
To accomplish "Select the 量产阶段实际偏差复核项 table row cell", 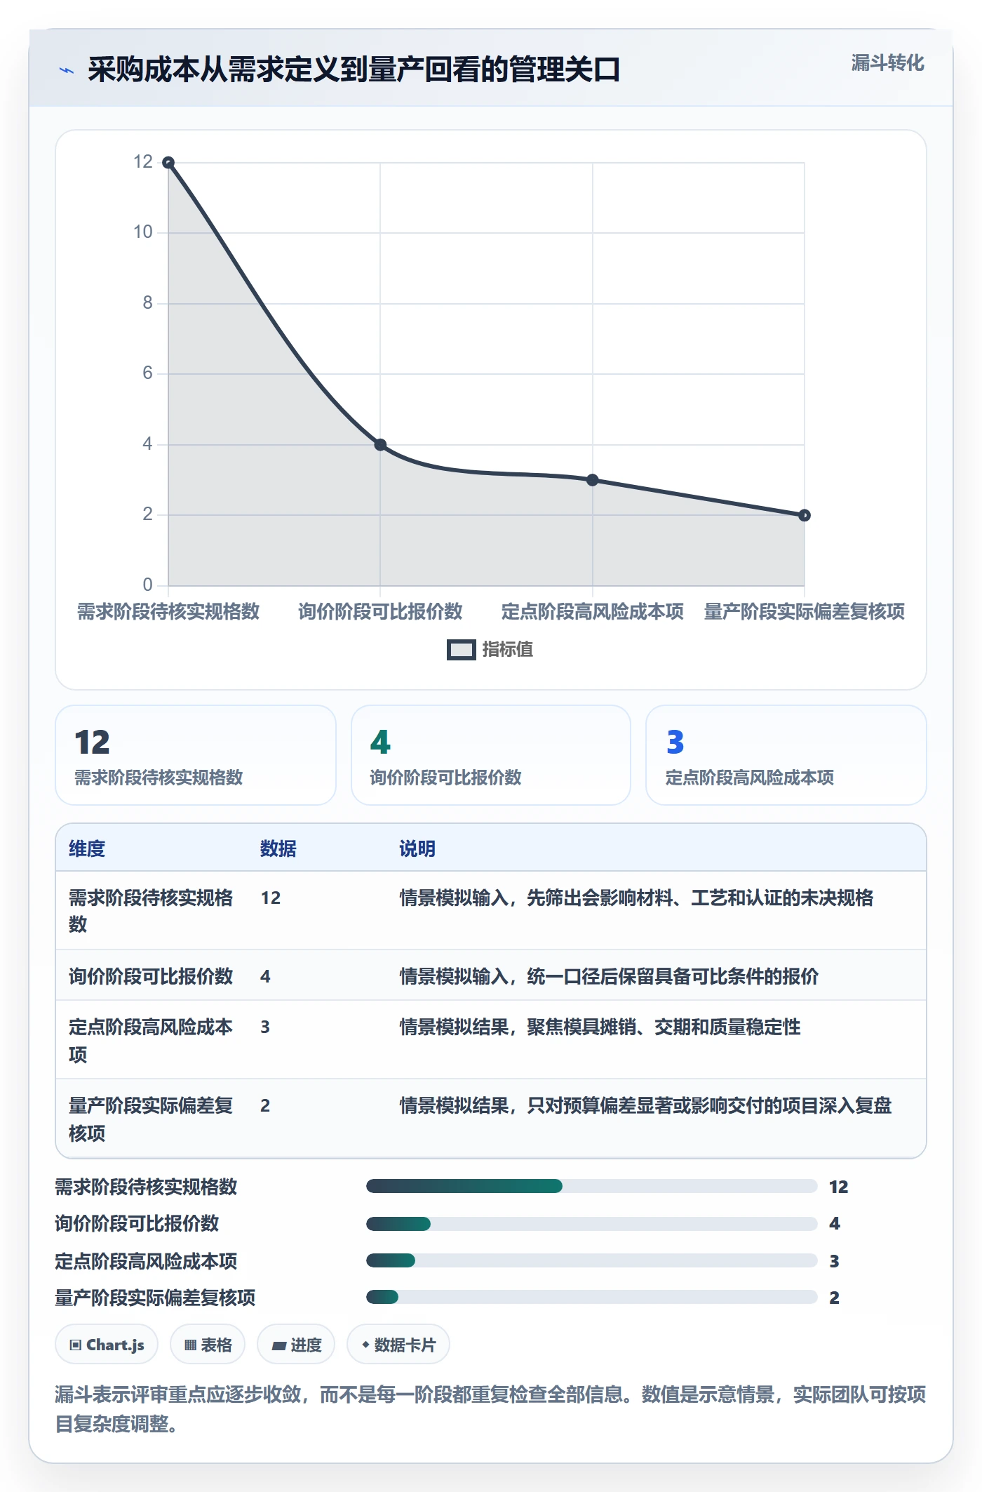I will pos(151,1119).
